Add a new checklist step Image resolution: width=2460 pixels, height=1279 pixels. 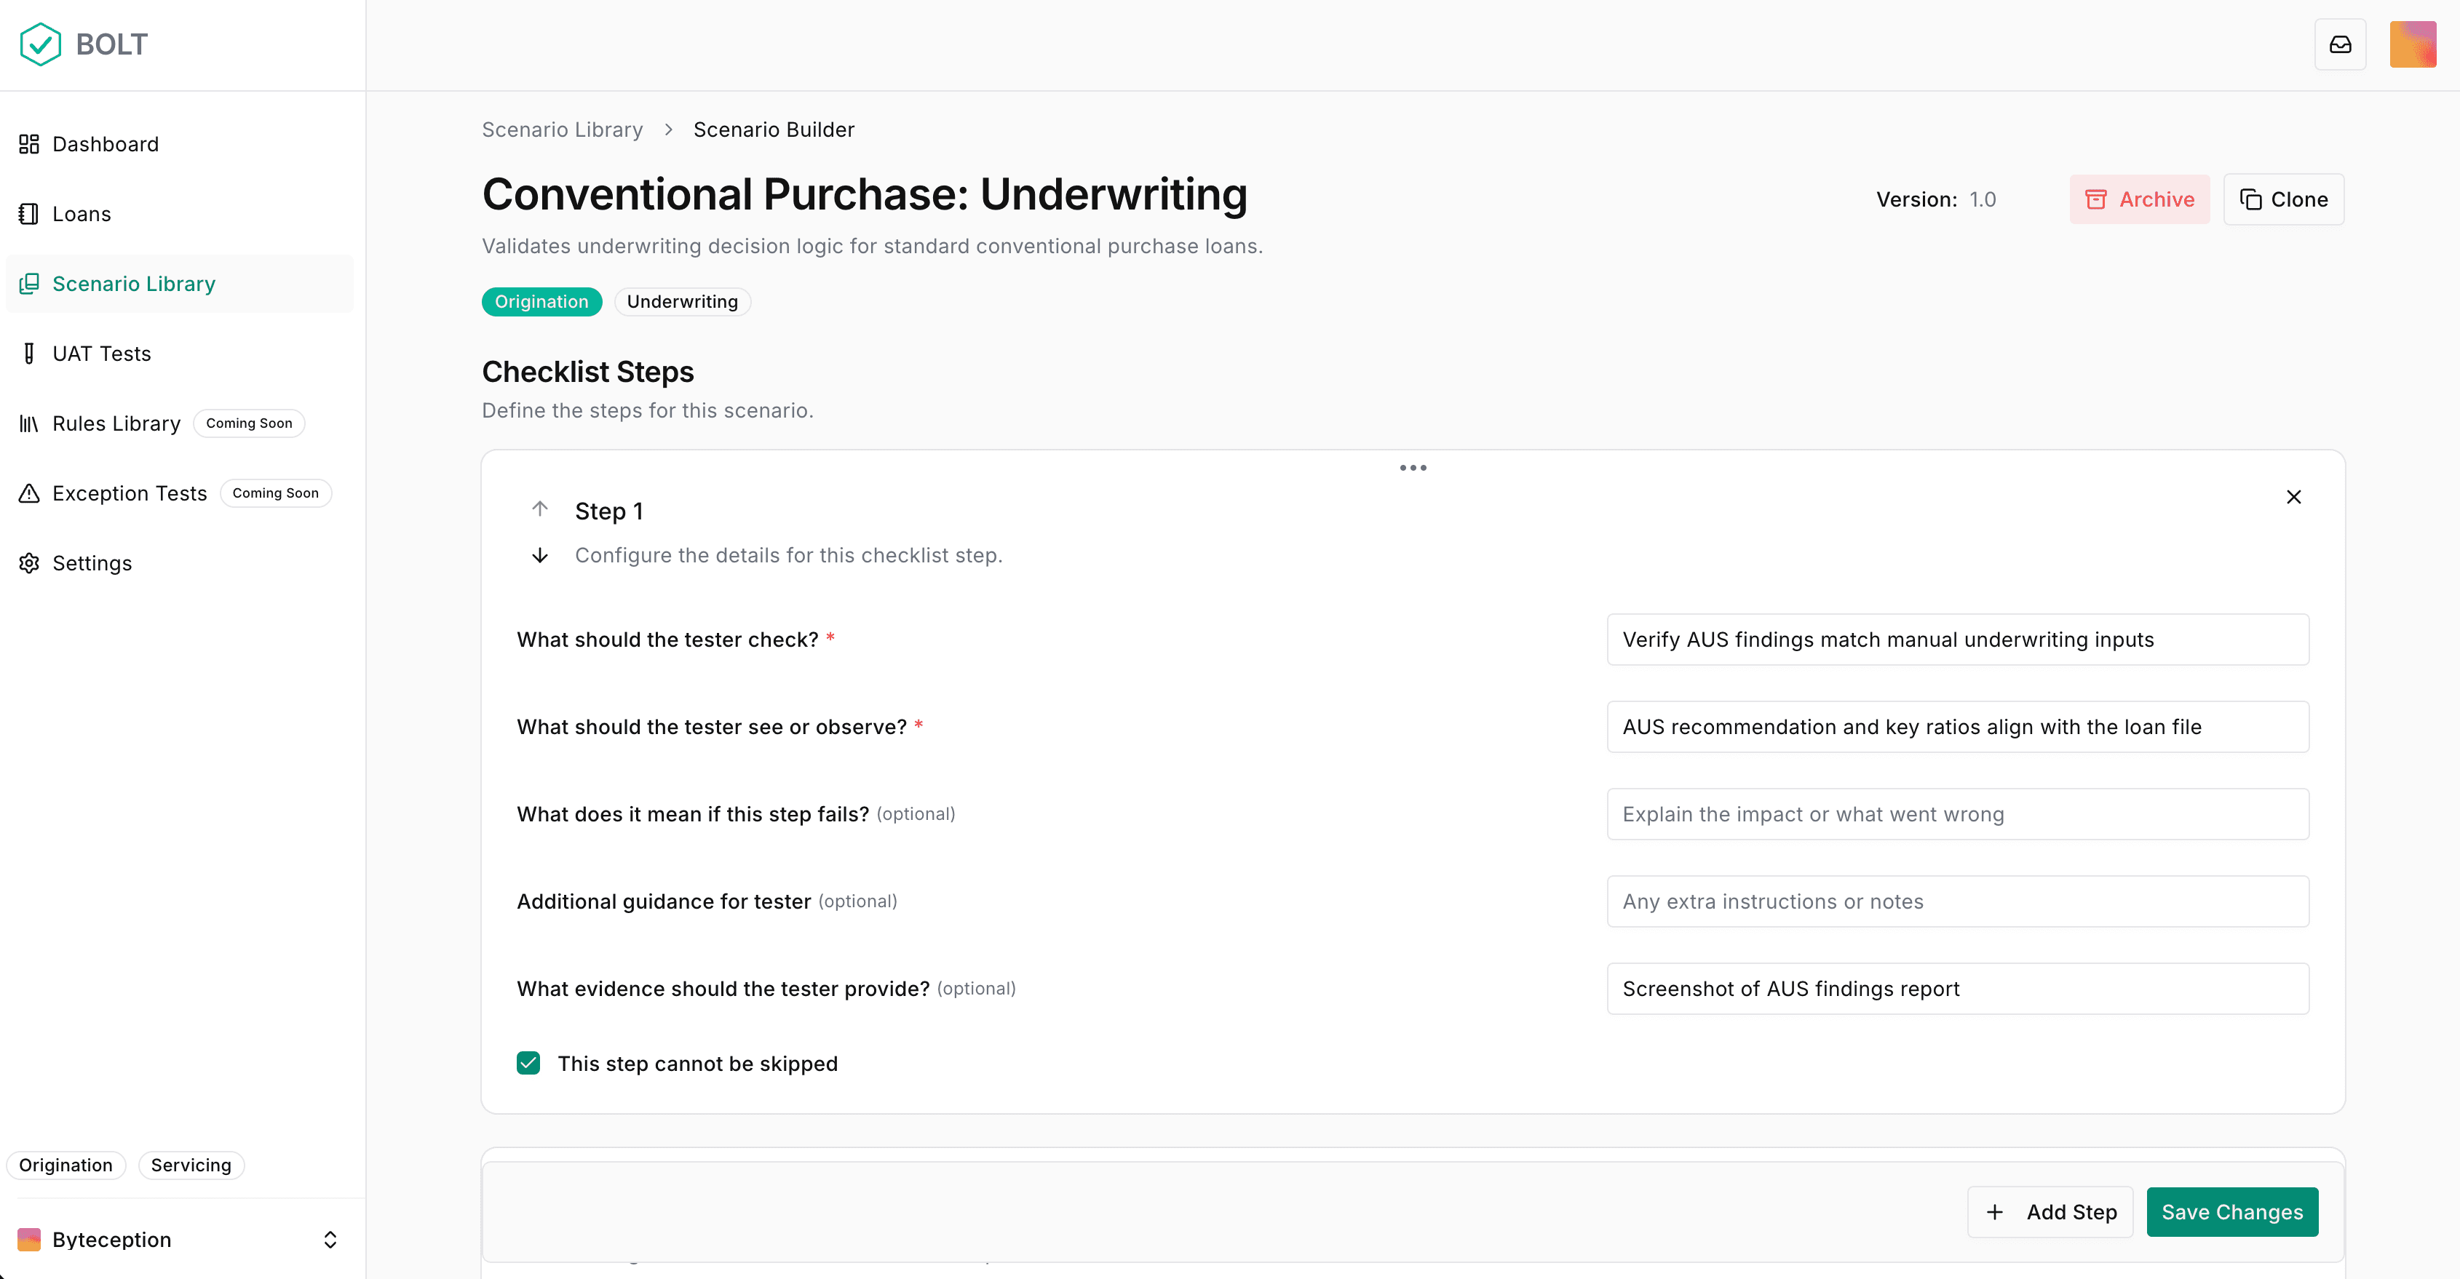(2050, 1212)
